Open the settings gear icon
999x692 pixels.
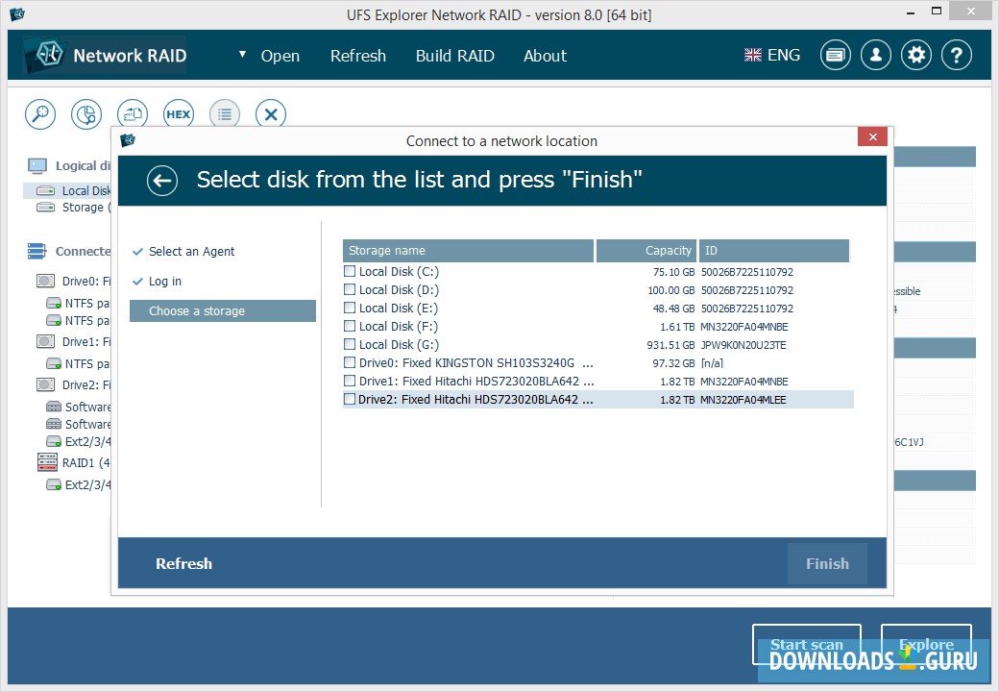click(916, 56)
